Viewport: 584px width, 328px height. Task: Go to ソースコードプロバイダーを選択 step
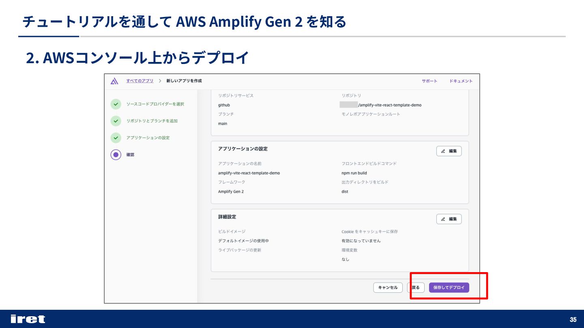155,104
